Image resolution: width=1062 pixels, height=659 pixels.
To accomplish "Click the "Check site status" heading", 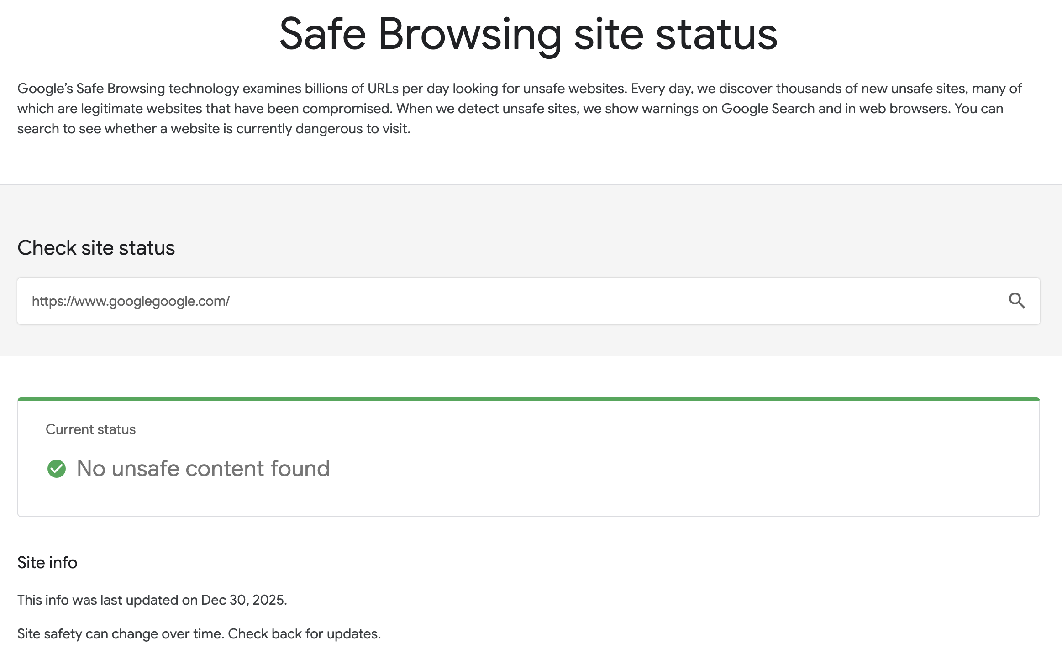I will click(96, 248).
